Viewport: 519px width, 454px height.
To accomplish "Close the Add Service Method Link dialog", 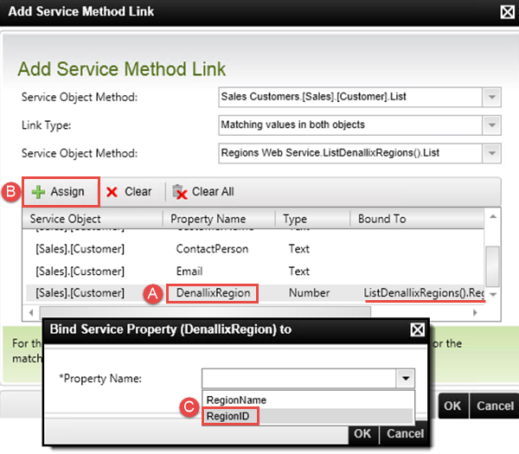I will pos(507,12).
